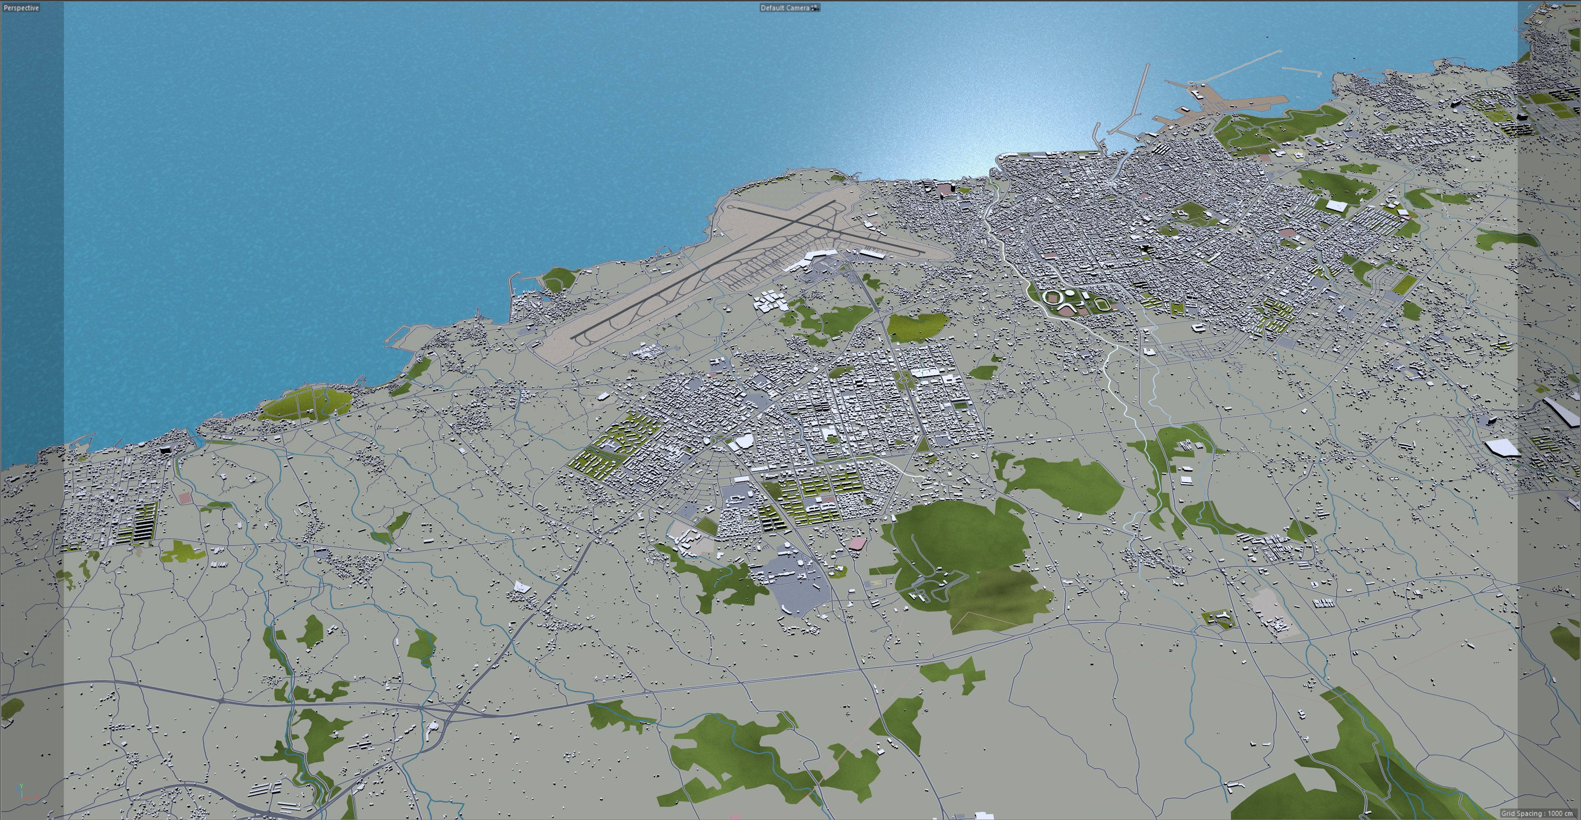Image resolution: width=1581 pixels, height=820 pixels.
Task: Click the Perspective view label
Action: click(21, 8)
